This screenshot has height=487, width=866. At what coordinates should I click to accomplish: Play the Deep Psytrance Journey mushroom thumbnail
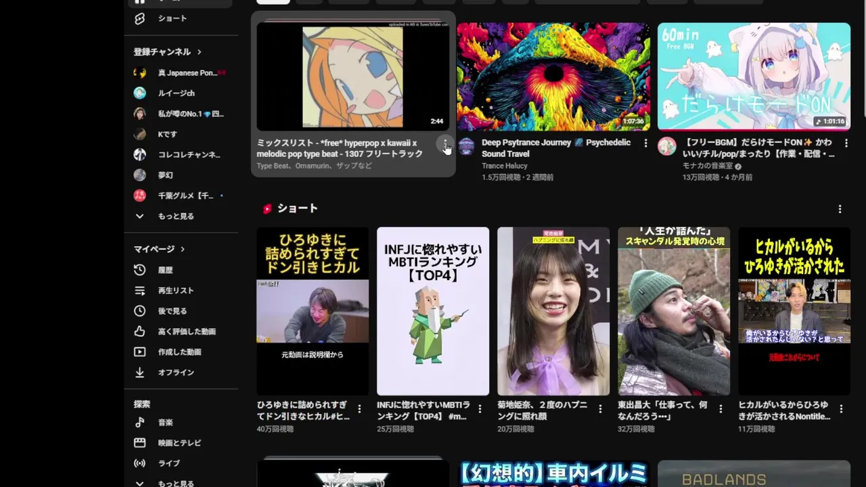[553, 76]
